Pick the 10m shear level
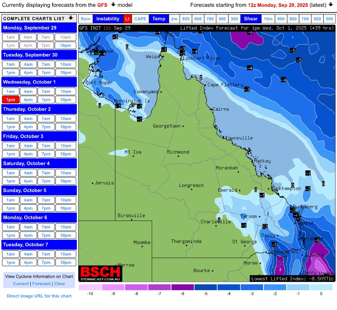The image size is (337, 310). coord(268,19)
